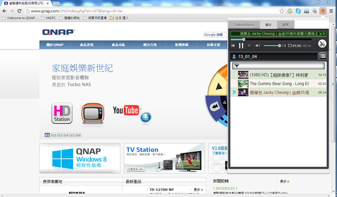
Task: Open the TV Station banner
Action: coord(164,158)
